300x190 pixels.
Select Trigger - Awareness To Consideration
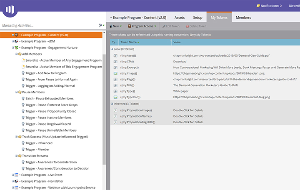[x=51, y=162]
